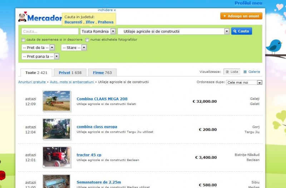
Task: Open the category dropdown for Utilaje agricole
Action: tap(227, 31)
